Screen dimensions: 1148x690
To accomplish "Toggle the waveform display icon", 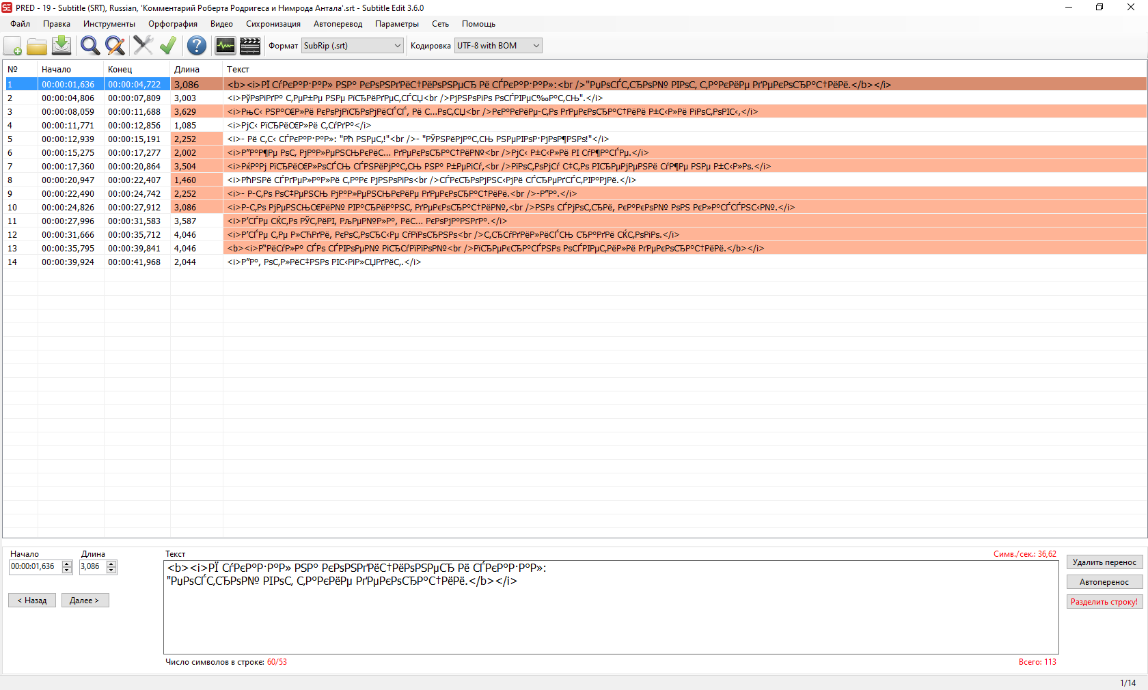I will (x=225, y=46).
